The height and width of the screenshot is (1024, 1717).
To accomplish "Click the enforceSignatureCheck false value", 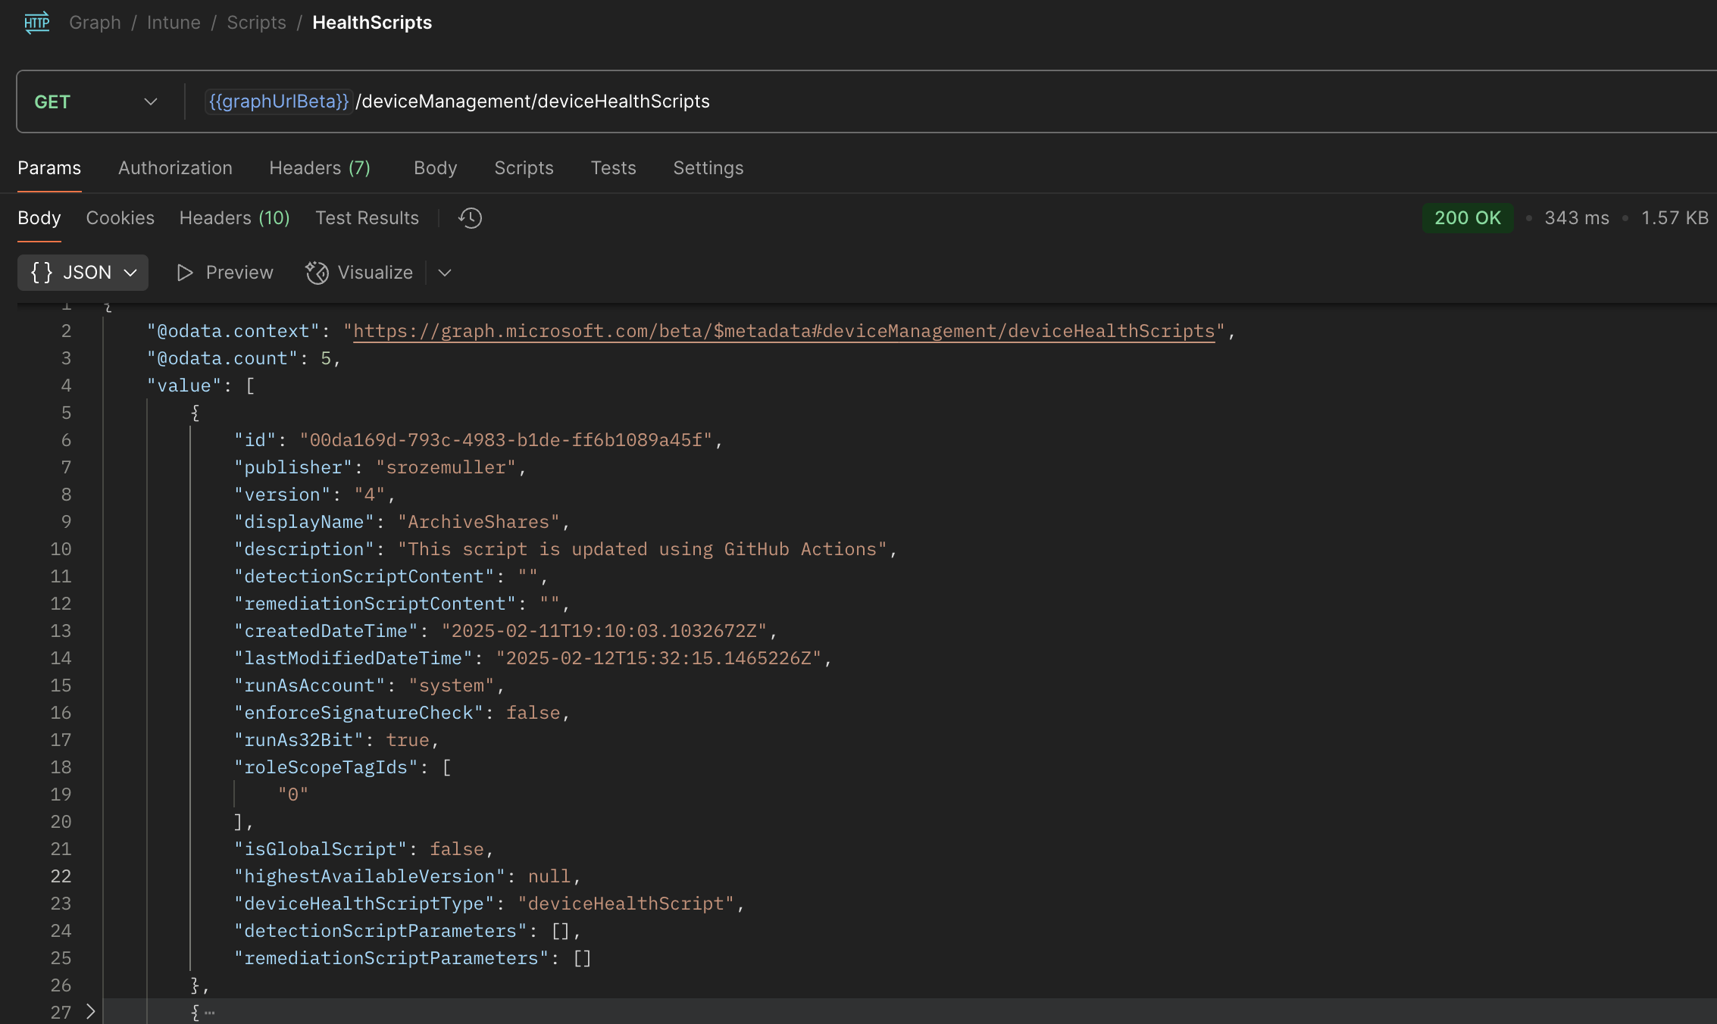I will coord(533,713).
